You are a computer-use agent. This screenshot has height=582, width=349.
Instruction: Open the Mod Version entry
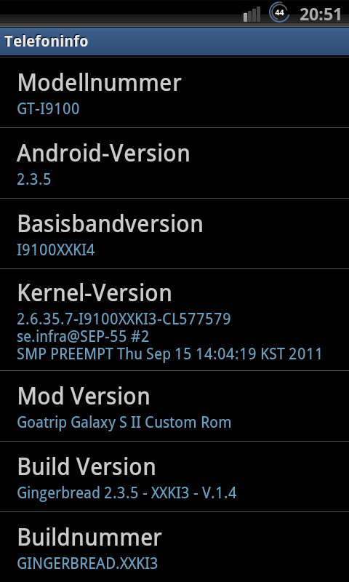pos(174,406)
